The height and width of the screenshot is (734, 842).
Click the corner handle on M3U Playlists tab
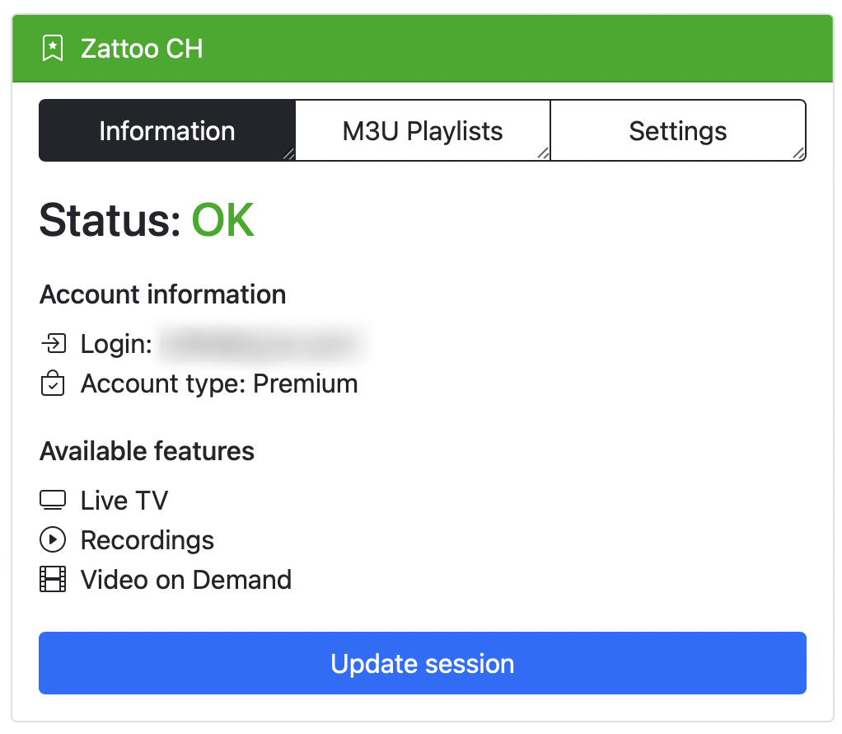click(x=544, y=153)
